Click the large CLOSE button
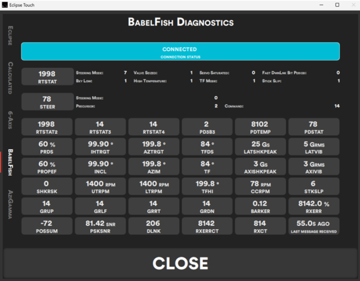The width and height of the screenshot is (360, 281). pyautogui.click(x=180, y=263)
